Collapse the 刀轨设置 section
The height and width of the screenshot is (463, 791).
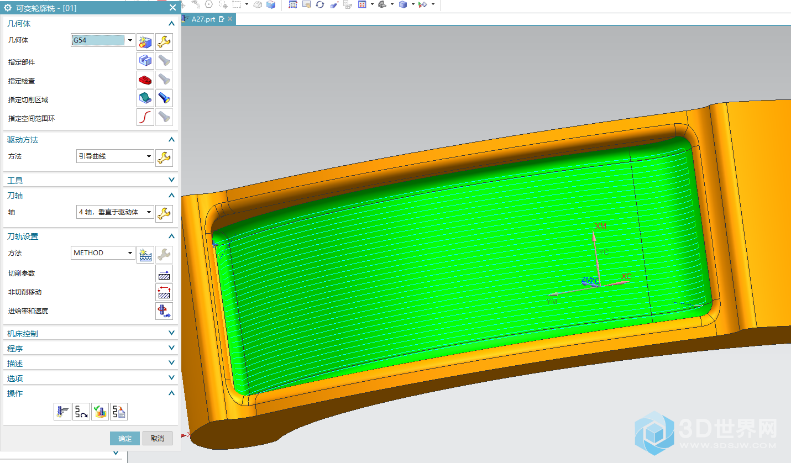click(x=171, y=236)
